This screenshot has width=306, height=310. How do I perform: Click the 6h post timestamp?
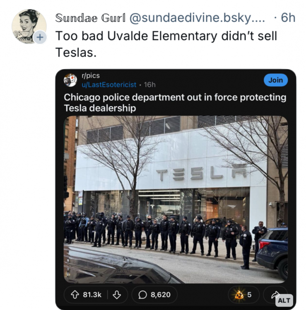coord(288,18)
